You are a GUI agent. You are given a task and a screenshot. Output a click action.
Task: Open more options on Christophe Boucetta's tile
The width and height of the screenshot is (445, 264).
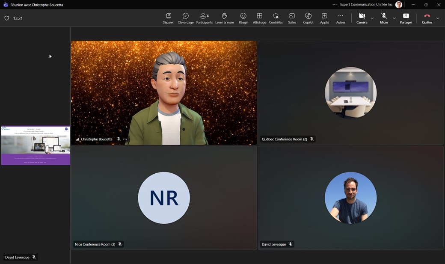pos(125,139)
